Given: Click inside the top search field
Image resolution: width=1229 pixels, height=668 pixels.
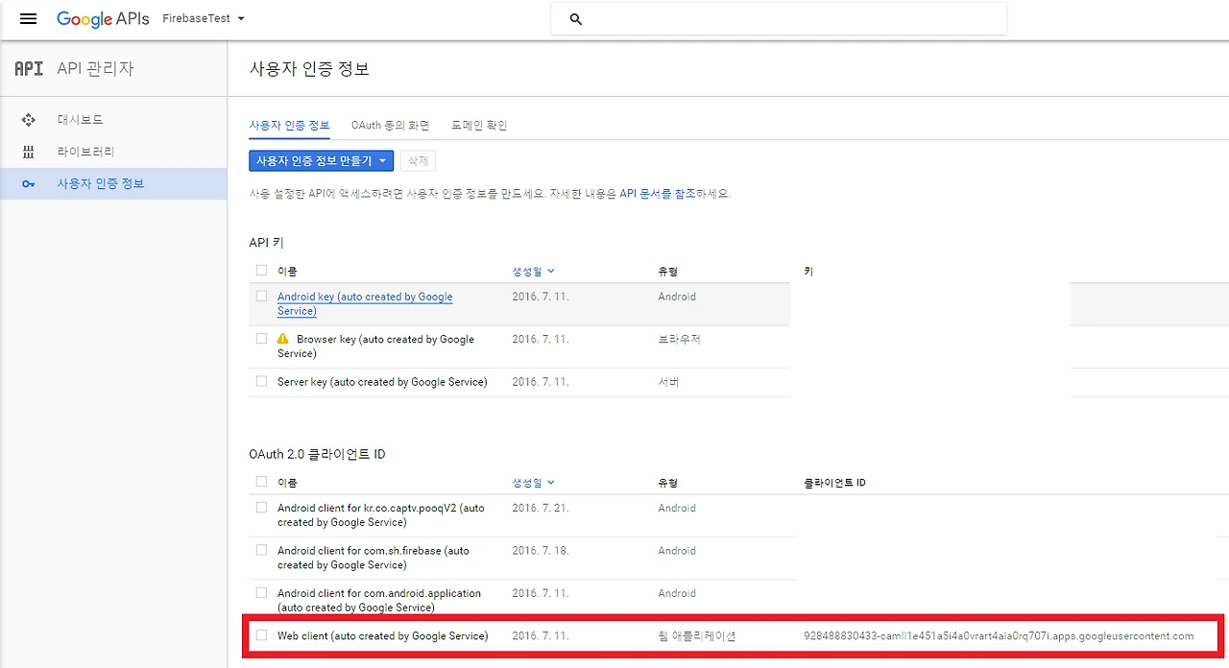Looking at the screenshot, I should (778, 19).
